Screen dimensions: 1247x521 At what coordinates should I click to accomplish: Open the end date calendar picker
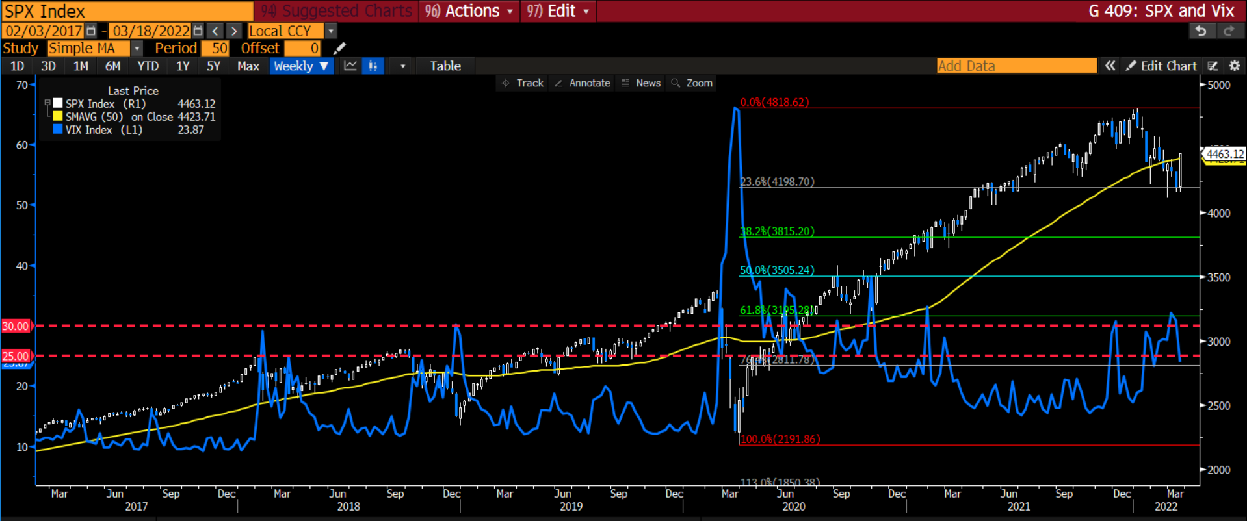[x=198, y=31]
